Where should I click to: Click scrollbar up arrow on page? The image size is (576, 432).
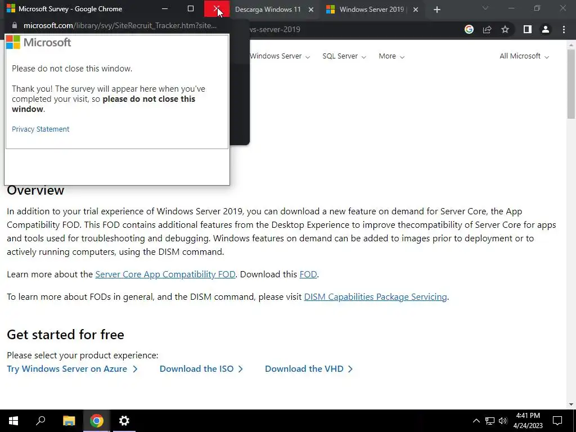point(571,45)
